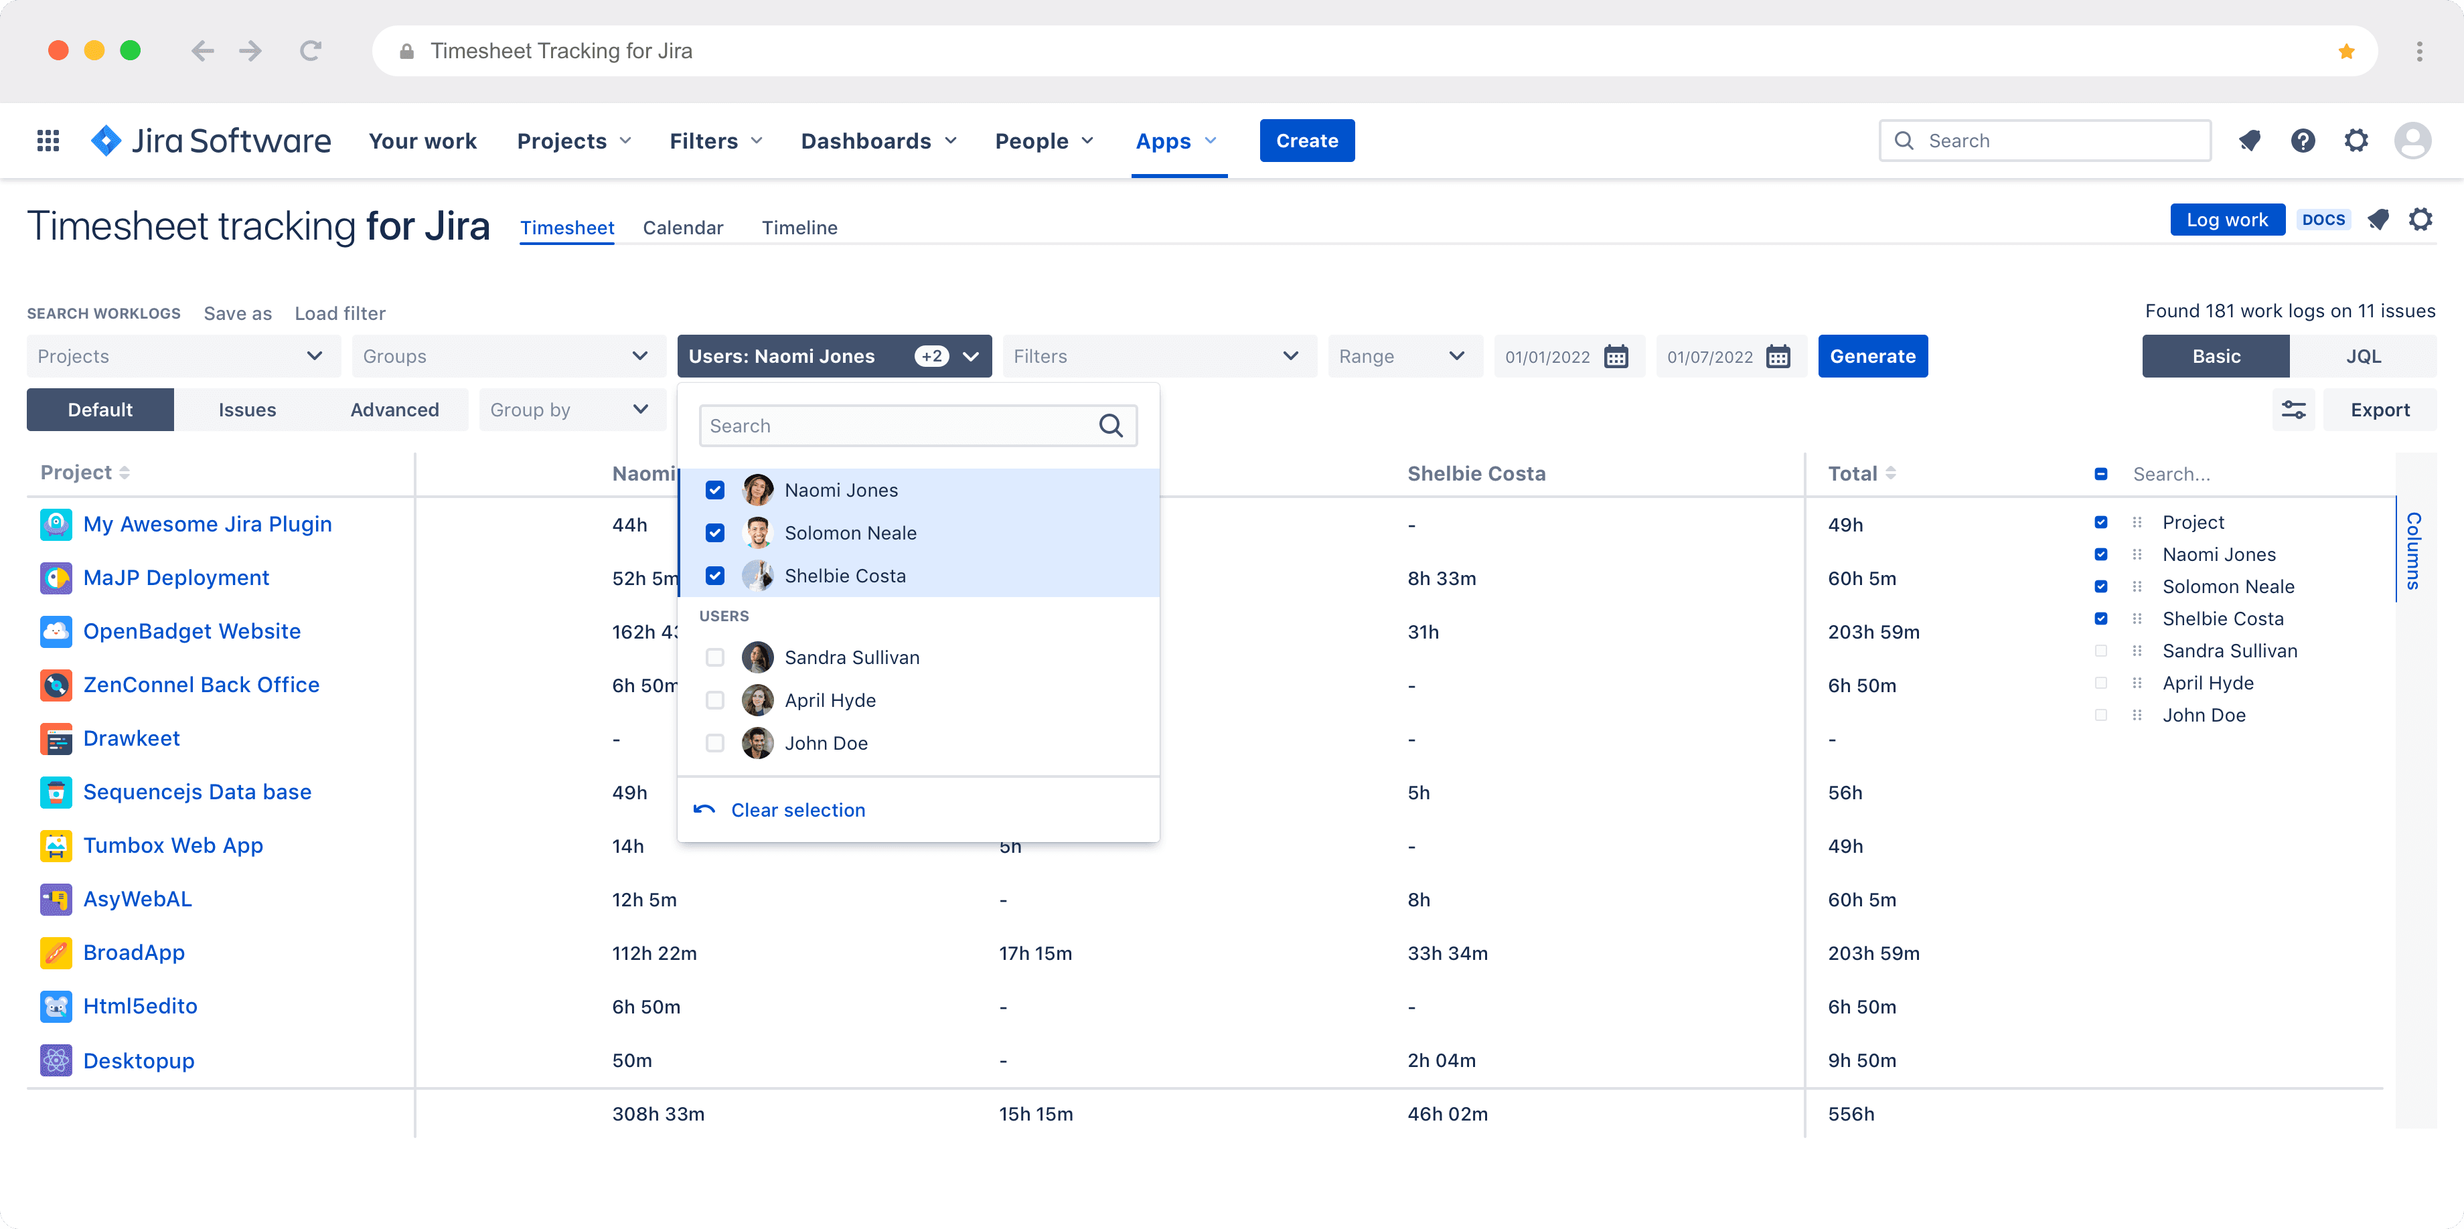Uncheck Shelbie Costa in users dropdown
Image resolution: width=2464 pixels, height=1229 pixels.
714,576
